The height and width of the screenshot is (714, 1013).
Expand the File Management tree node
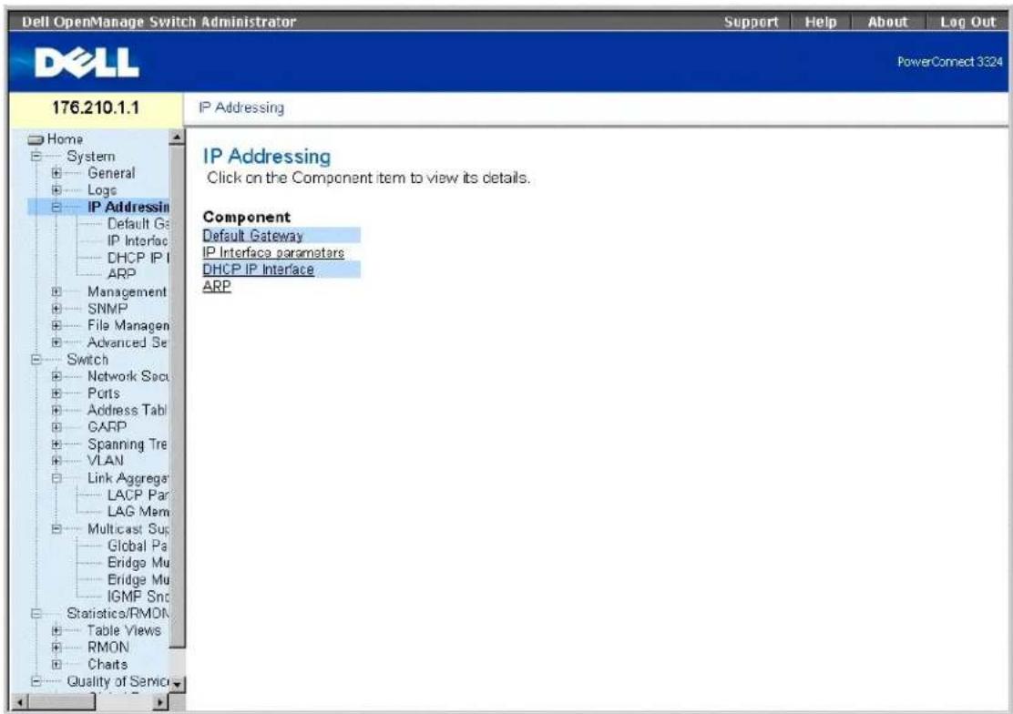[x=56, y=326]
